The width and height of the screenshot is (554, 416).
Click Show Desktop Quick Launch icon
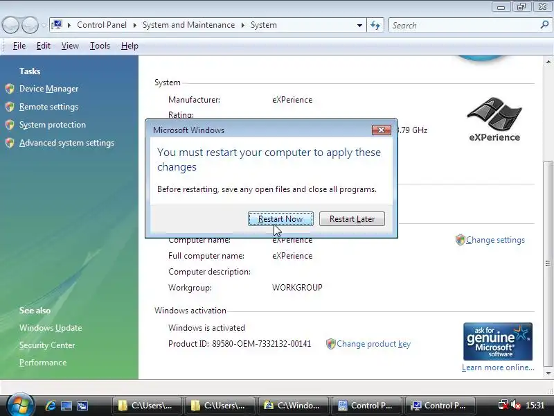pos(66,406)
